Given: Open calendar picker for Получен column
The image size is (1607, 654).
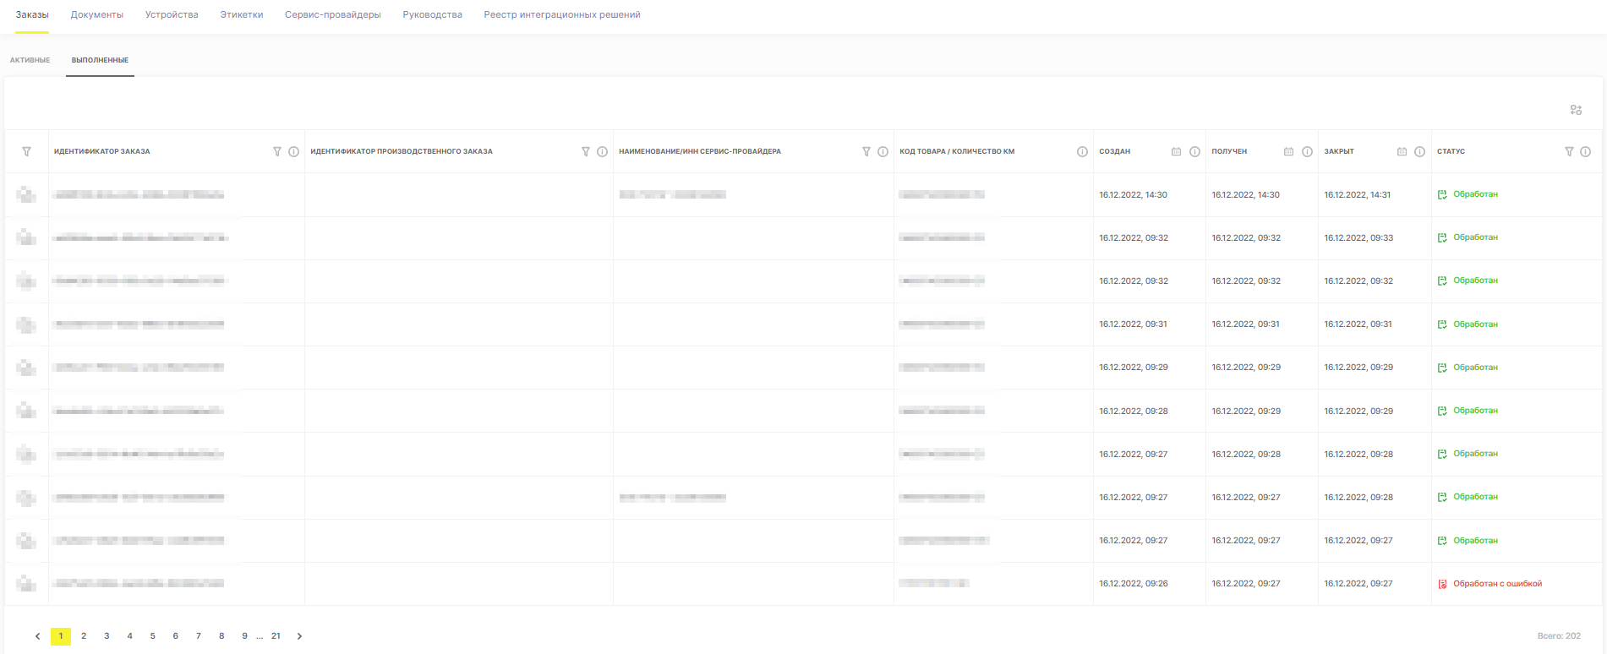Looking at the screenshot, I should point(1288,152).
